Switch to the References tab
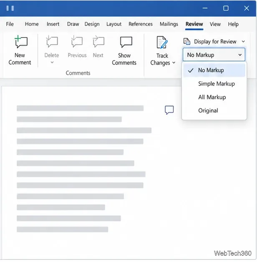Image resolution: width=257 pixels, height=262 pixels. [141, 24]
